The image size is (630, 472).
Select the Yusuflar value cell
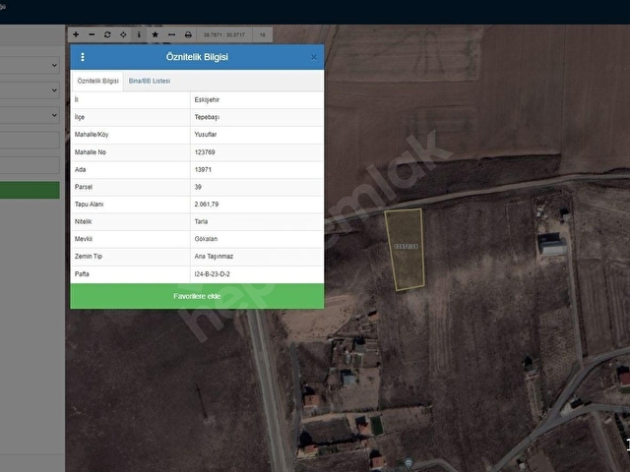pyautogui.click(x=257, y=135)
